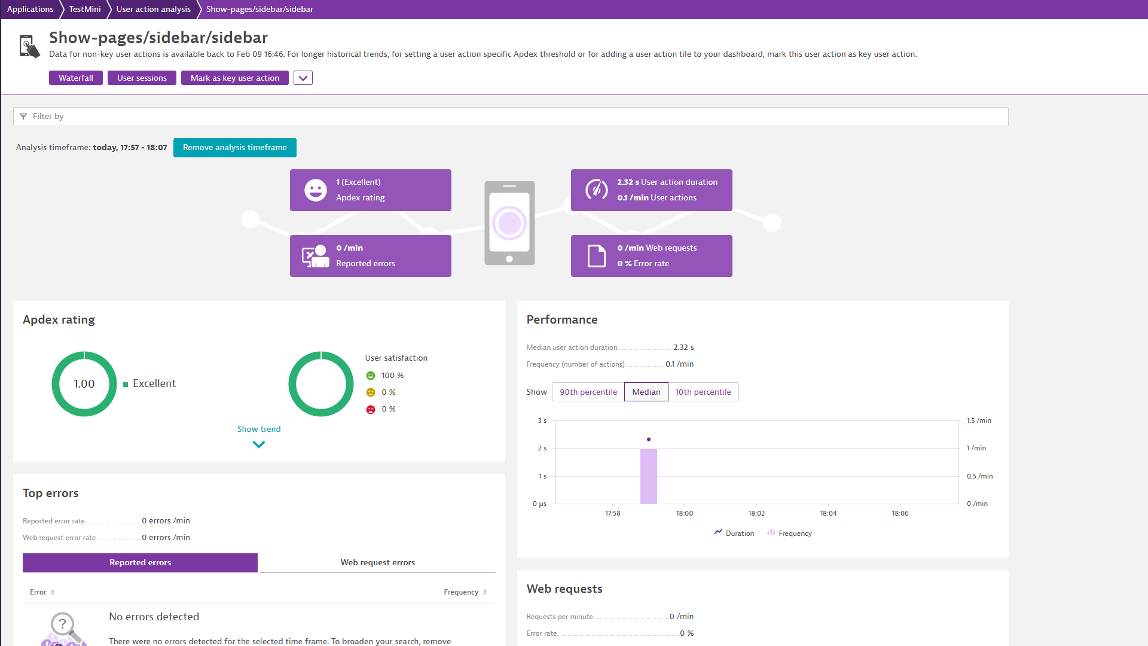This screenshot has height=646, width=1148.
Task: Select the 10th percentile option
Action: coord(703,392)
